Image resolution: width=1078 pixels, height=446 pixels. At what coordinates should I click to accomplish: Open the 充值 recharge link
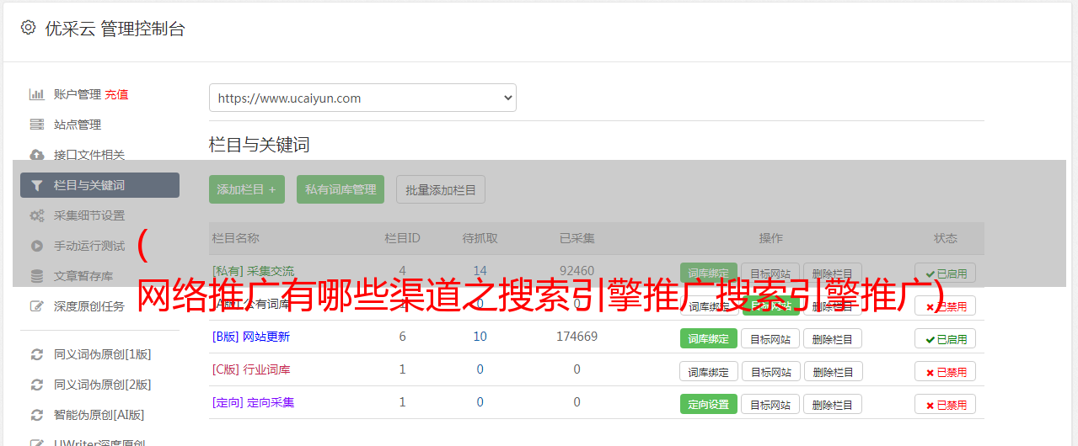[116, 94]
